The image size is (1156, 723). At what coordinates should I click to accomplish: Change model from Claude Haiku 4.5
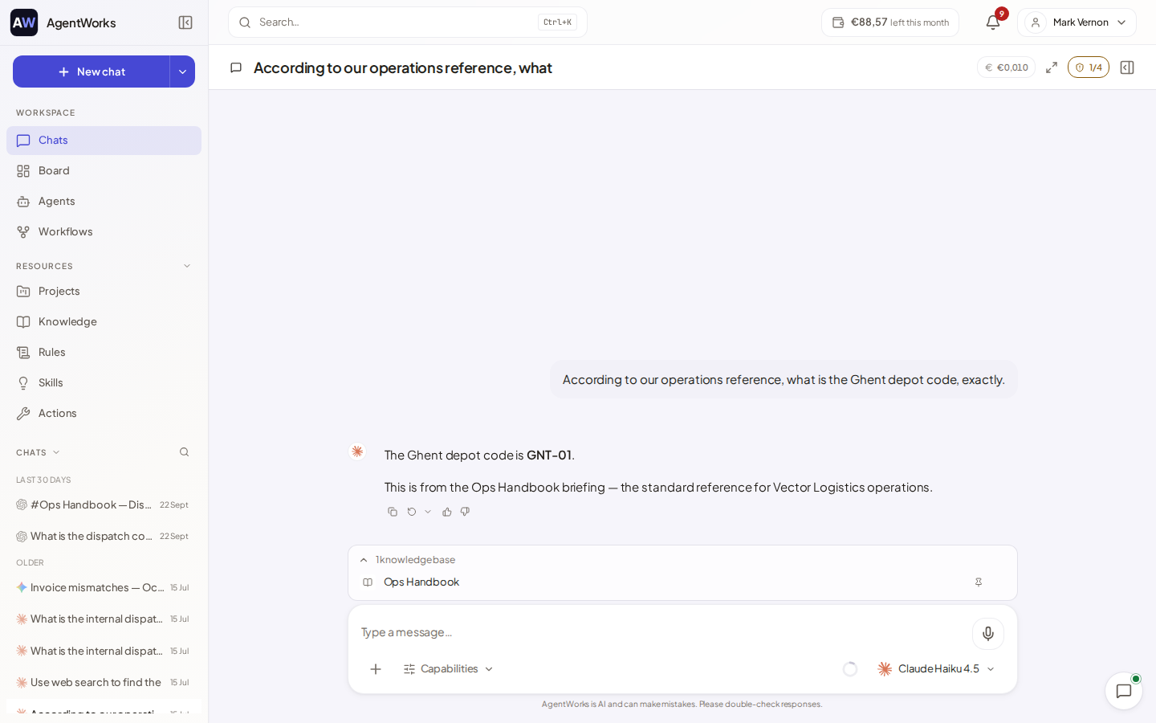pos(937,669)
